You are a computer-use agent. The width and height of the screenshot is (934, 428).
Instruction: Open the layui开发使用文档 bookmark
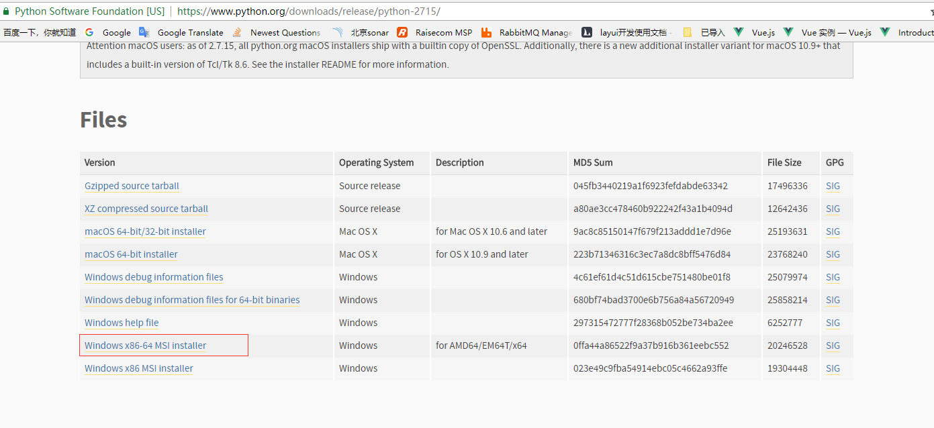point(633,32)
